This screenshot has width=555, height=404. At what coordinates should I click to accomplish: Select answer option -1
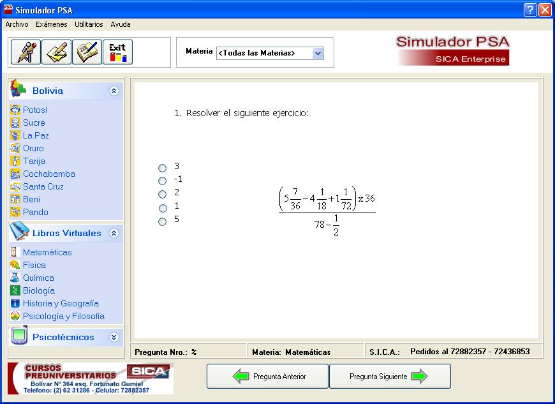[162, 181]
